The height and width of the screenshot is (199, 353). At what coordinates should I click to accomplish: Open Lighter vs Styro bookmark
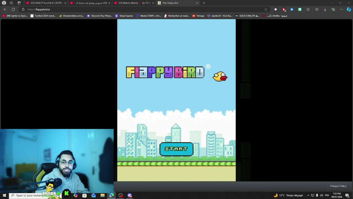click(x=15, y=16)
